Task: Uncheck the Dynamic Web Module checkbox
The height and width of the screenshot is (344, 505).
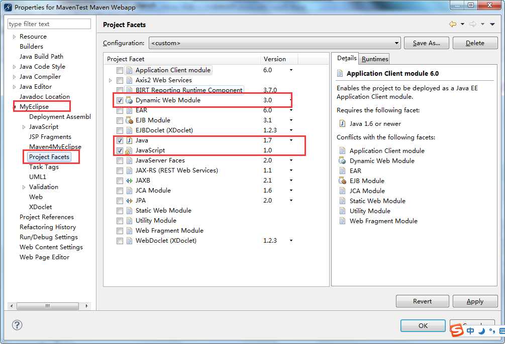Action: coord(120,100)
